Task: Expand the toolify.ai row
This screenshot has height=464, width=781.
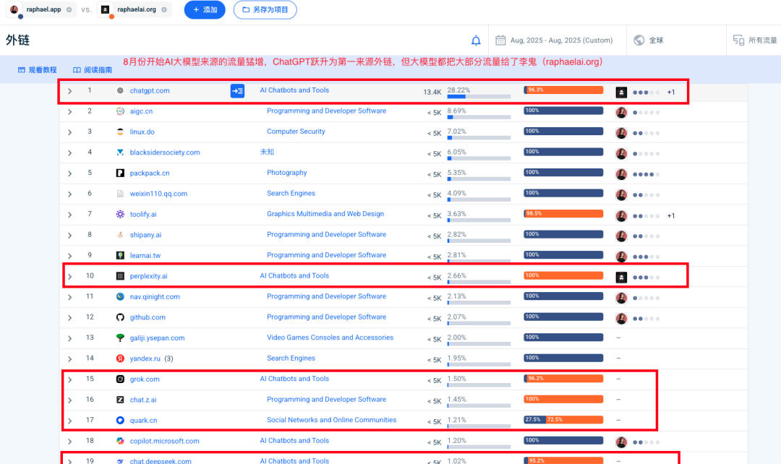Action: [69, 215]
